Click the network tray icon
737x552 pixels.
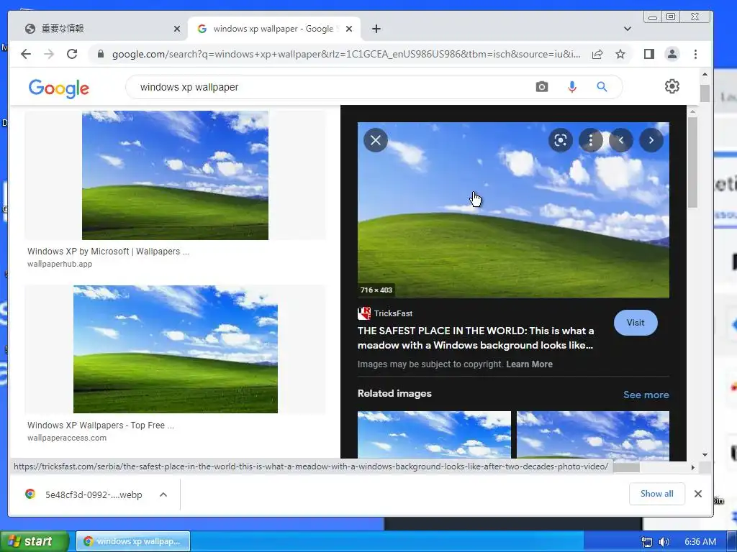(647, 542)
